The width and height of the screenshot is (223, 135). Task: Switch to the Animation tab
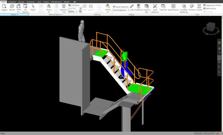[31, 2]
